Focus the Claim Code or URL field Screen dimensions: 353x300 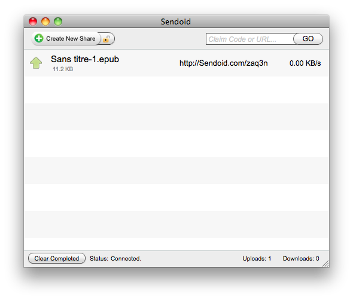coord(250,39)
